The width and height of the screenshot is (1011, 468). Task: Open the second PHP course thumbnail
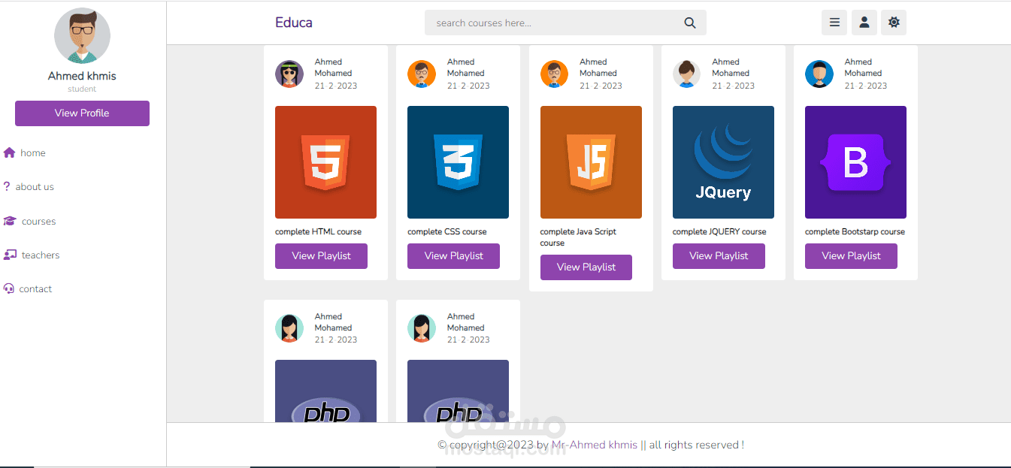[458, 391]
